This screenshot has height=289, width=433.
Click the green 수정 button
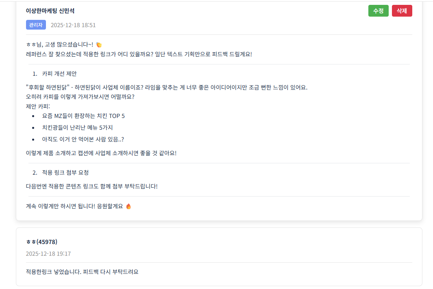point(378,11)
